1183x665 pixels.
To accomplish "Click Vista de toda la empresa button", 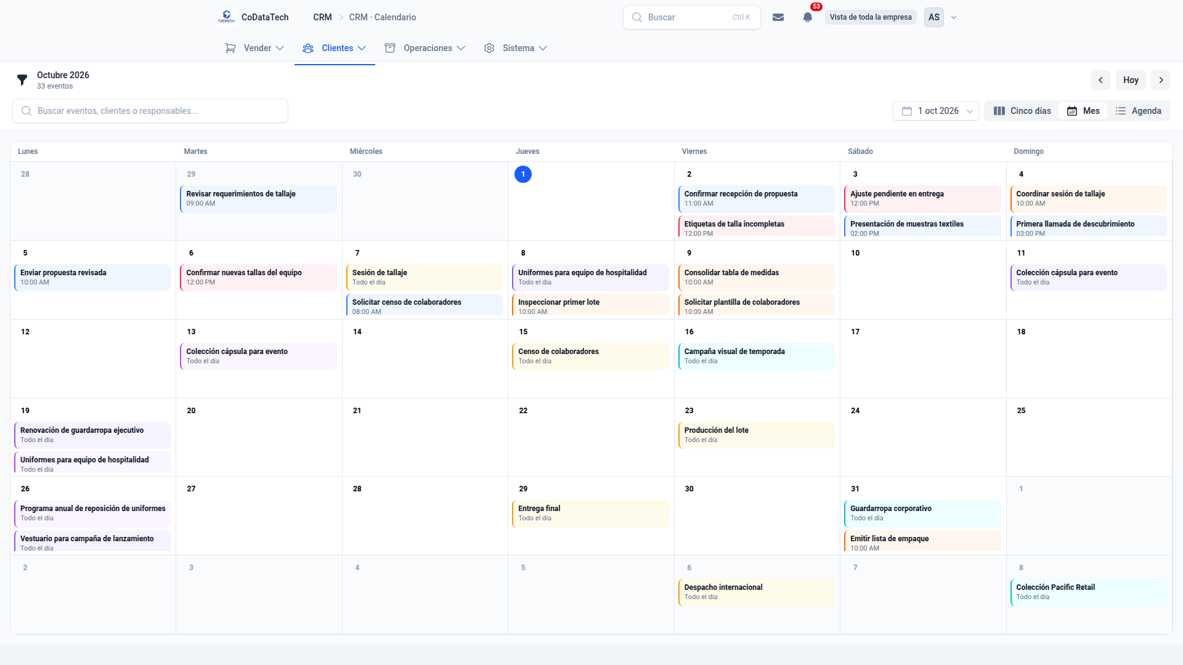I will pyautogui.click(x=871, y=17).
